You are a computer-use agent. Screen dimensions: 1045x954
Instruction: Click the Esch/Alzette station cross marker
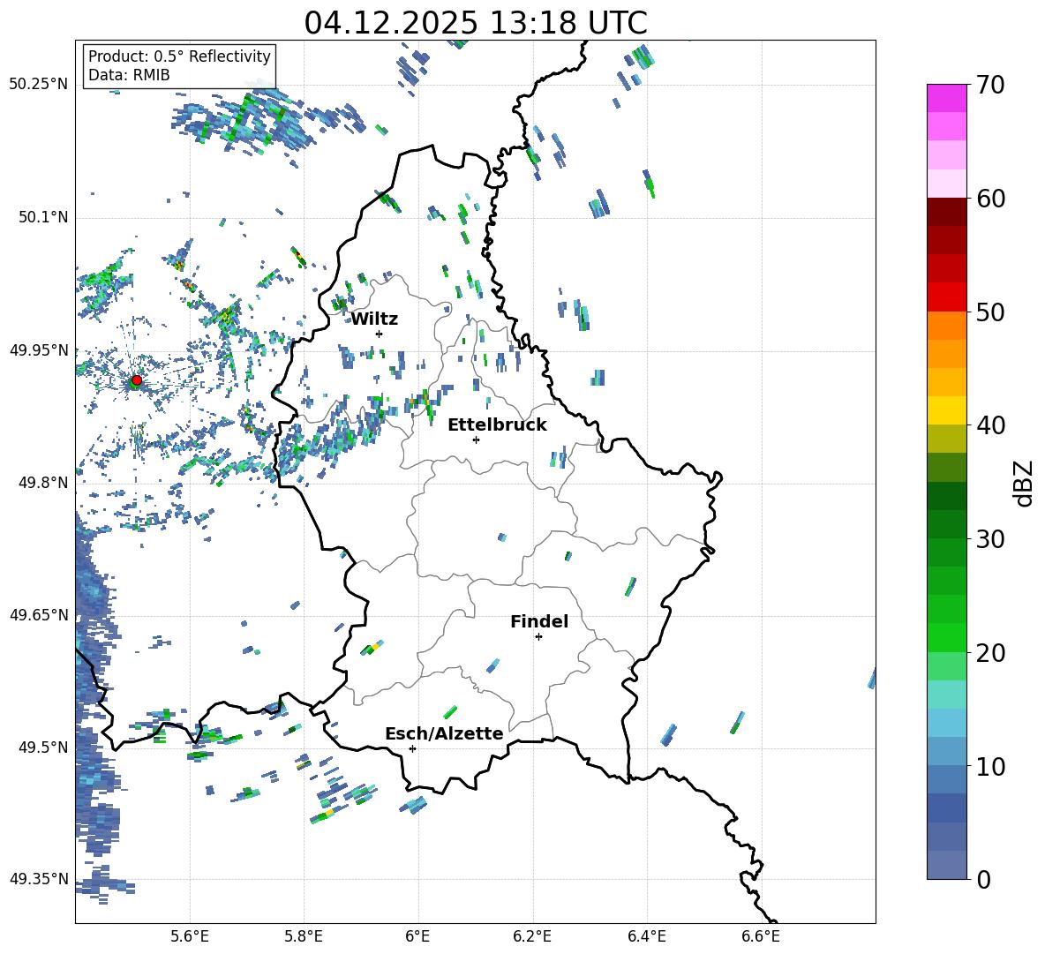pyautogui.click(x=412, y=748)
